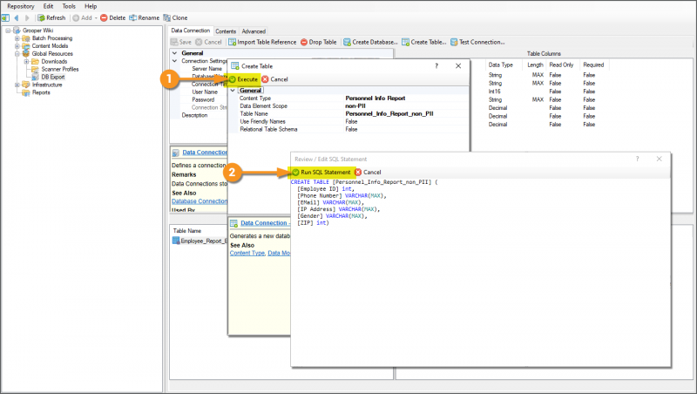Expand the Infrastructure tree node

click(17, 85)
